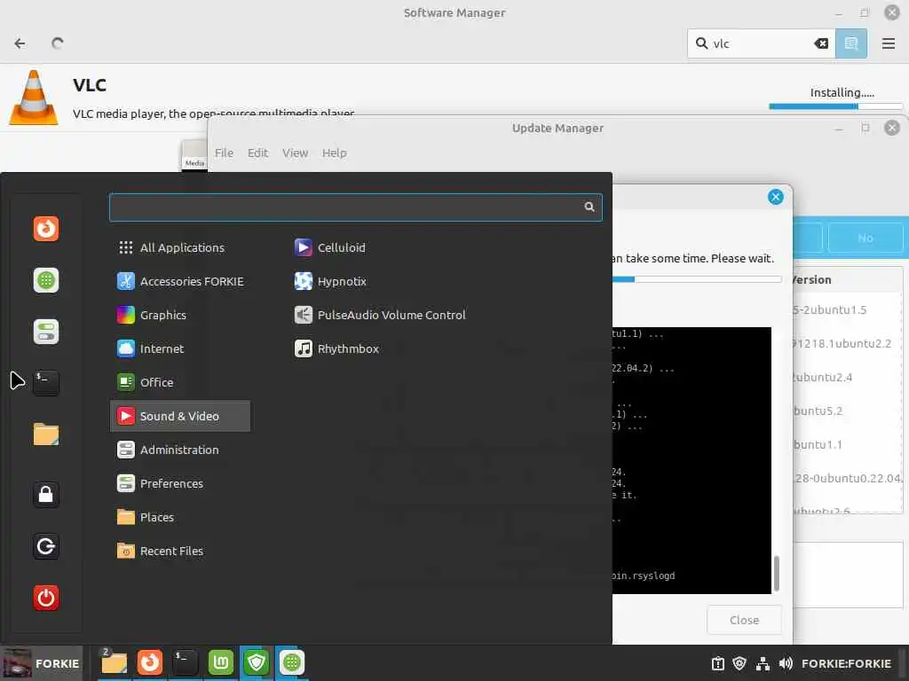Launch Rhythmbox music player
The image size is (909, 681).
[x=336, y=348]
